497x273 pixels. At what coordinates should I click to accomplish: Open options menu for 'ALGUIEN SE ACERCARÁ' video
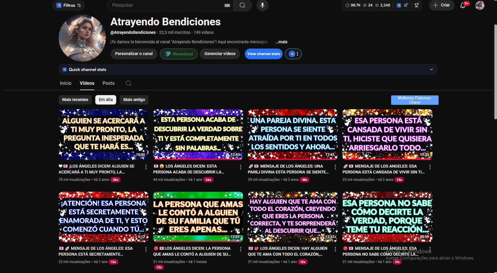146,167
